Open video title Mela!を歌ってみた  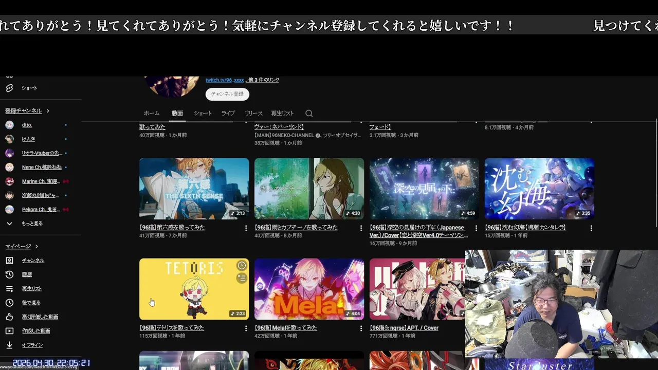(286, 327)
